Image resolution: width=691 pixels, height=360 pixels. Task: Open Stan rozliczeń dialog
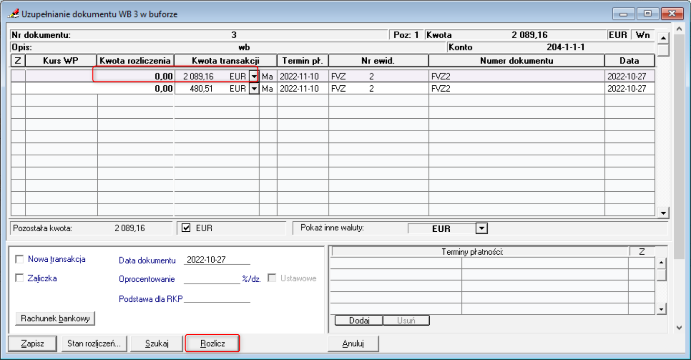point(94,343)
